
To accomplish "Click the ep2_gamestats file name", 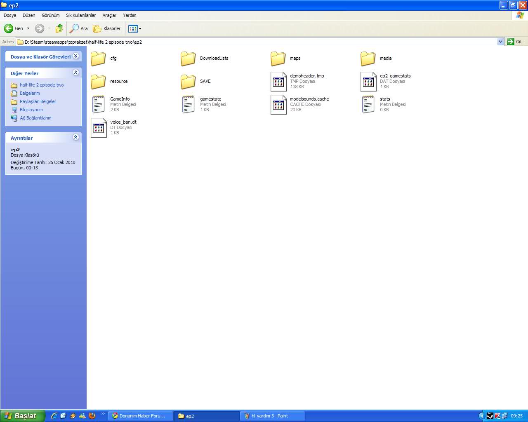I will [x=395, y=76].
